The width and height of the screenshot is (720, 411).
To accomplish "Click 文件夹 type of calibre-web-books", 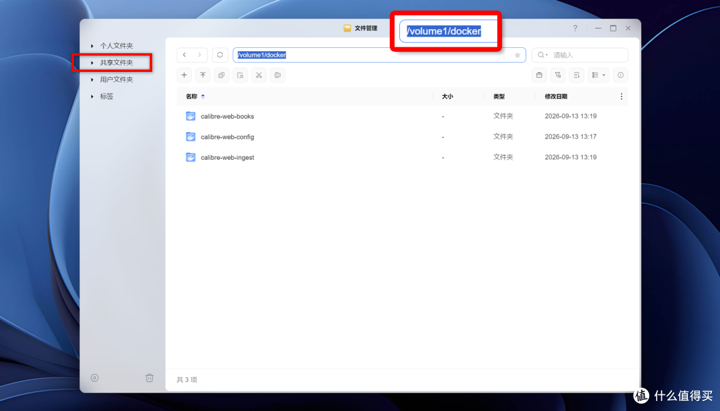I will [503, 116].
